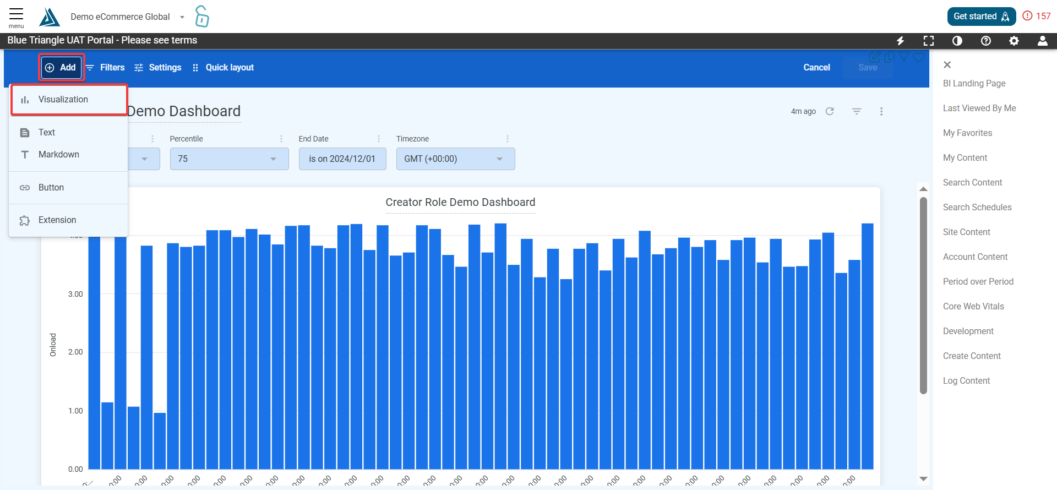Reload dashboard data icon

830,111
